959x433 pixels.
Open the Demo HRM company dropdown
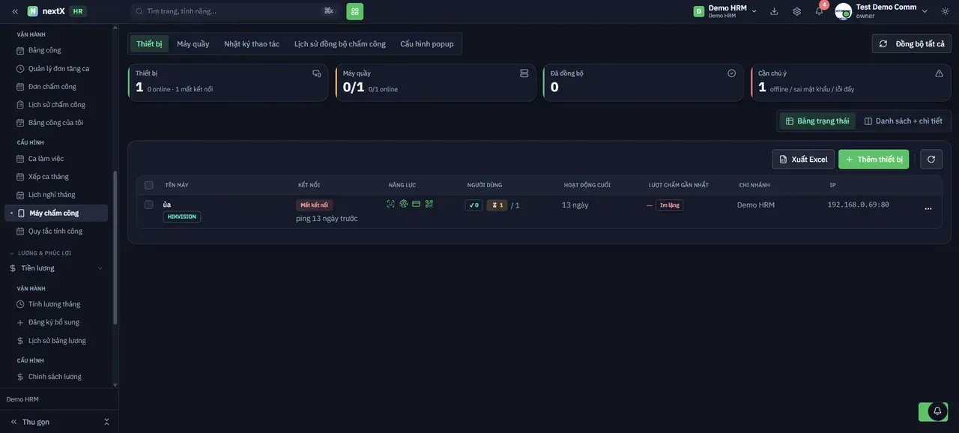725,11
